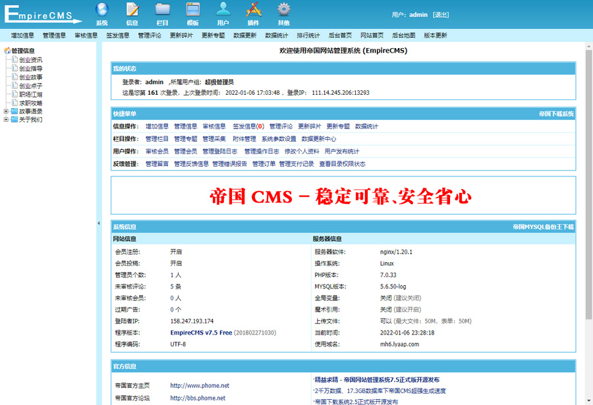The image size is (593, 405).
Task: Click 管理留言 in the quick menu
Action: point(157,164)
